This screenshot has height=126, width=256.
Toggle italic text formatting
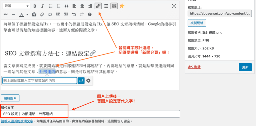43,6
